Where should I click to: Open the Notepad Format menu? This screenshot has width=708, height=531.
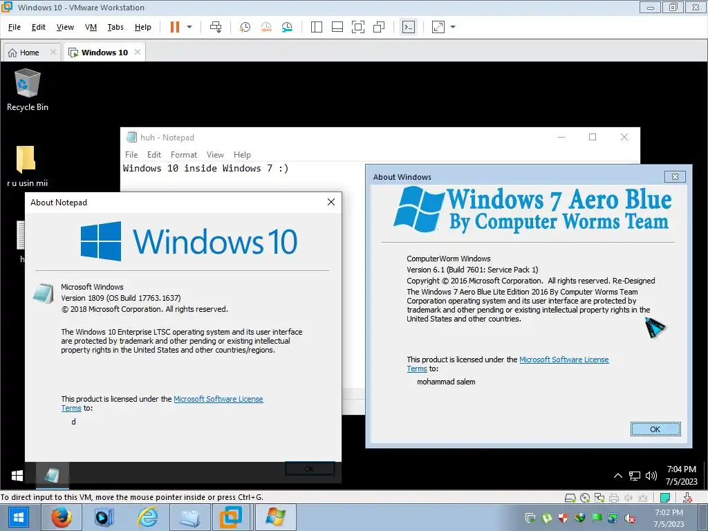[184, 154]
